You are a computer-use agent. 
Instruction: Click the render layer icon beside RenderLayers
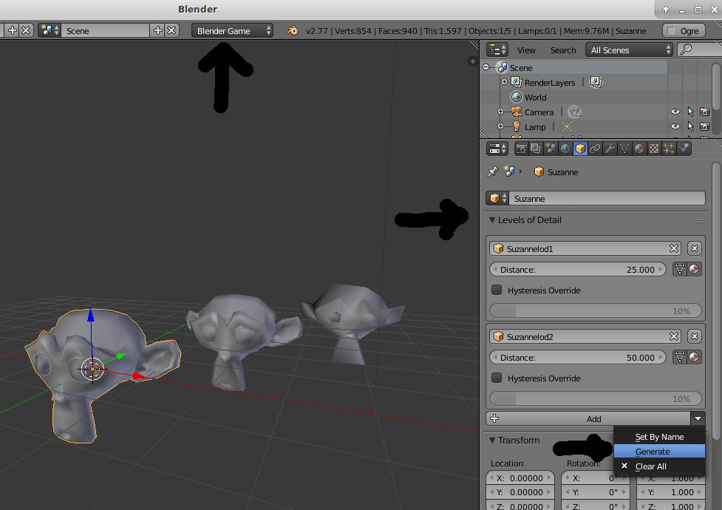pyautogui.click(x=596, y=82)
